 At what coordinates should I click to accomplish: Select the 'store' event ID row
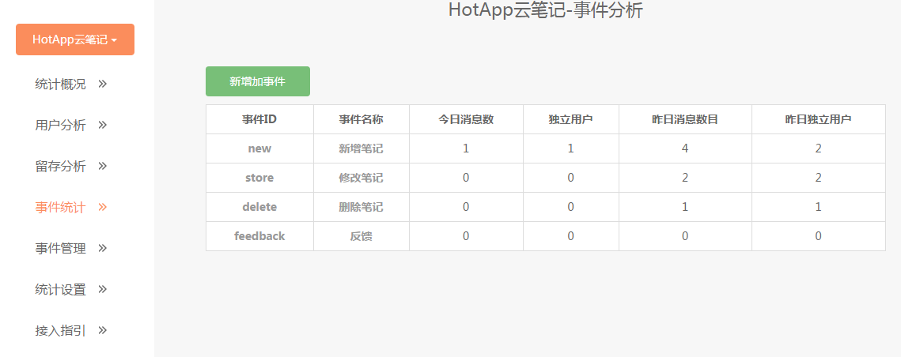coord(259,178)
